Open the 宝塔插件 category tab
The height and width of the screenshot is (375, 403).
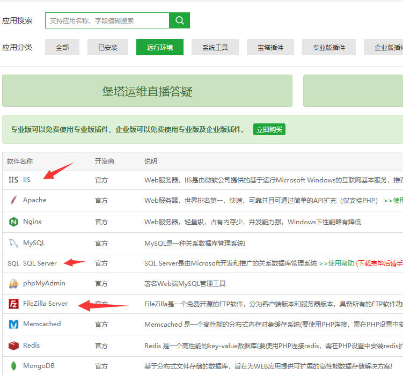(270, 47)
